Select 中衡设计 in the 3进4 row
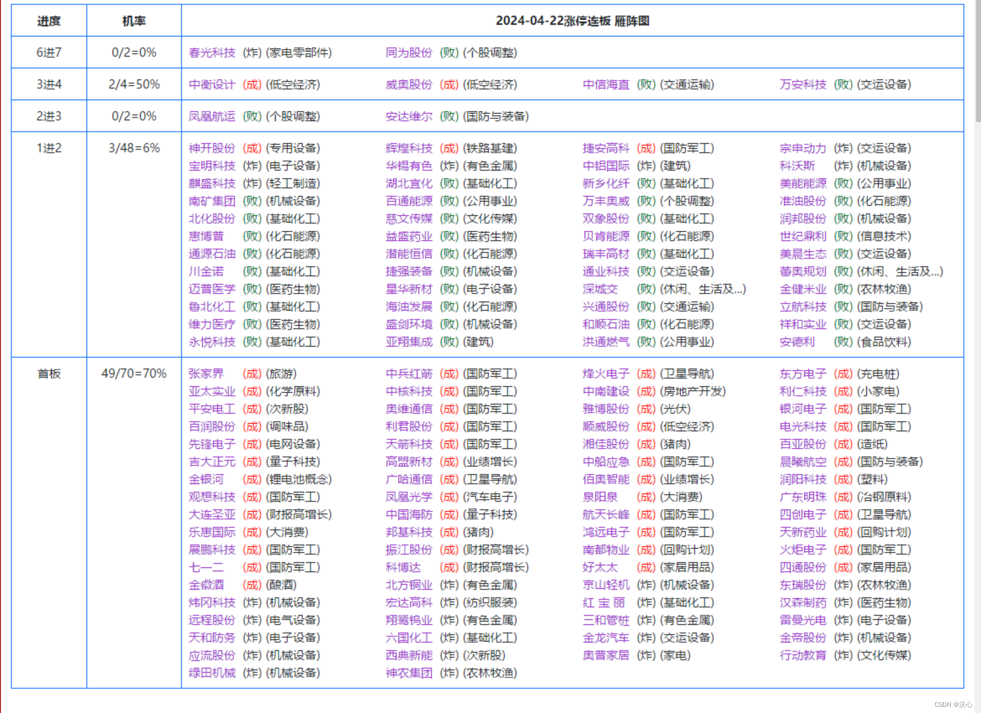This screenshot has width=981, height=713. pyautogui.click(x=212, y=84)
